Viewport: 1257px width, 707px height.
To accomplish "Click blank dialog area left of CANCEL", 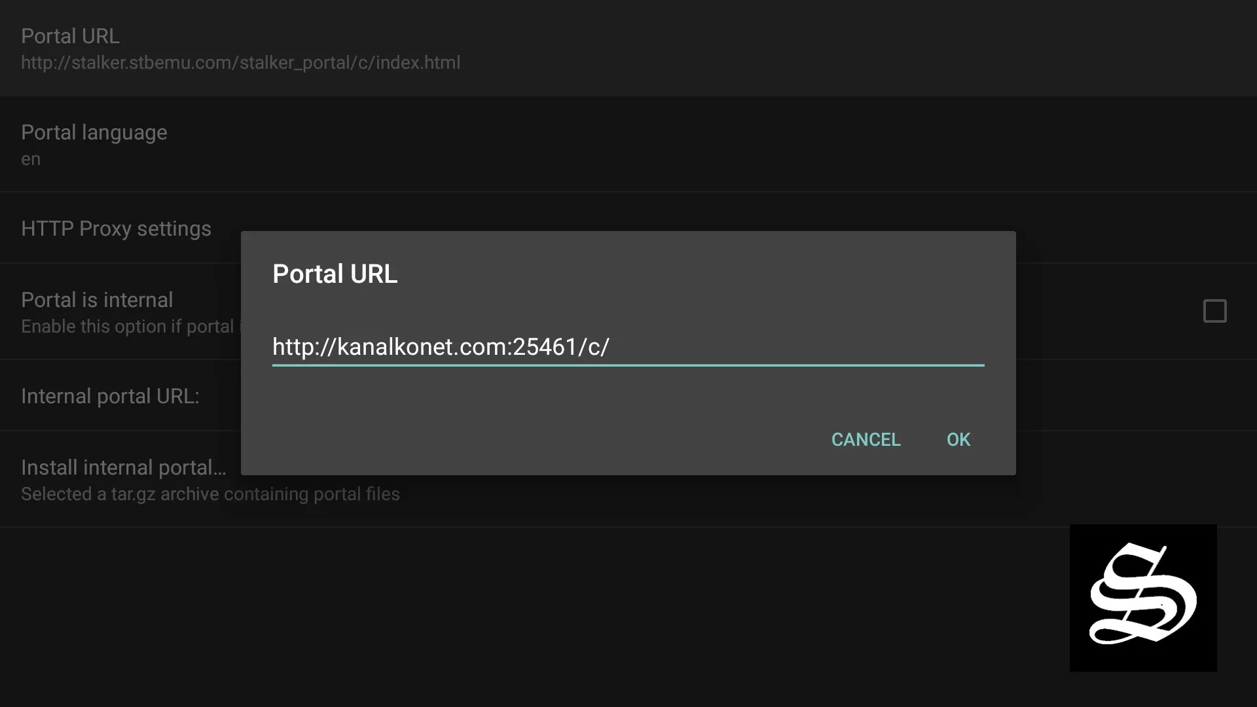I will [524, 439].
